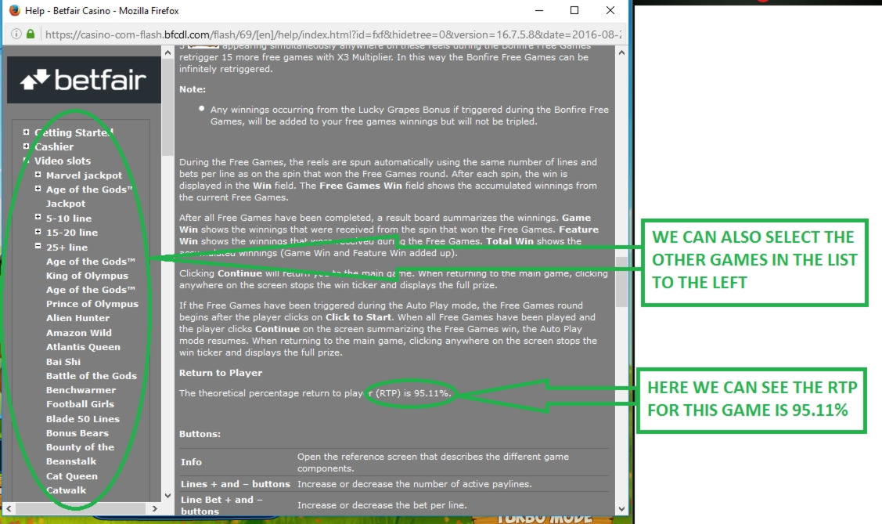Click the Firefox icon in title bar

(14, 10)
